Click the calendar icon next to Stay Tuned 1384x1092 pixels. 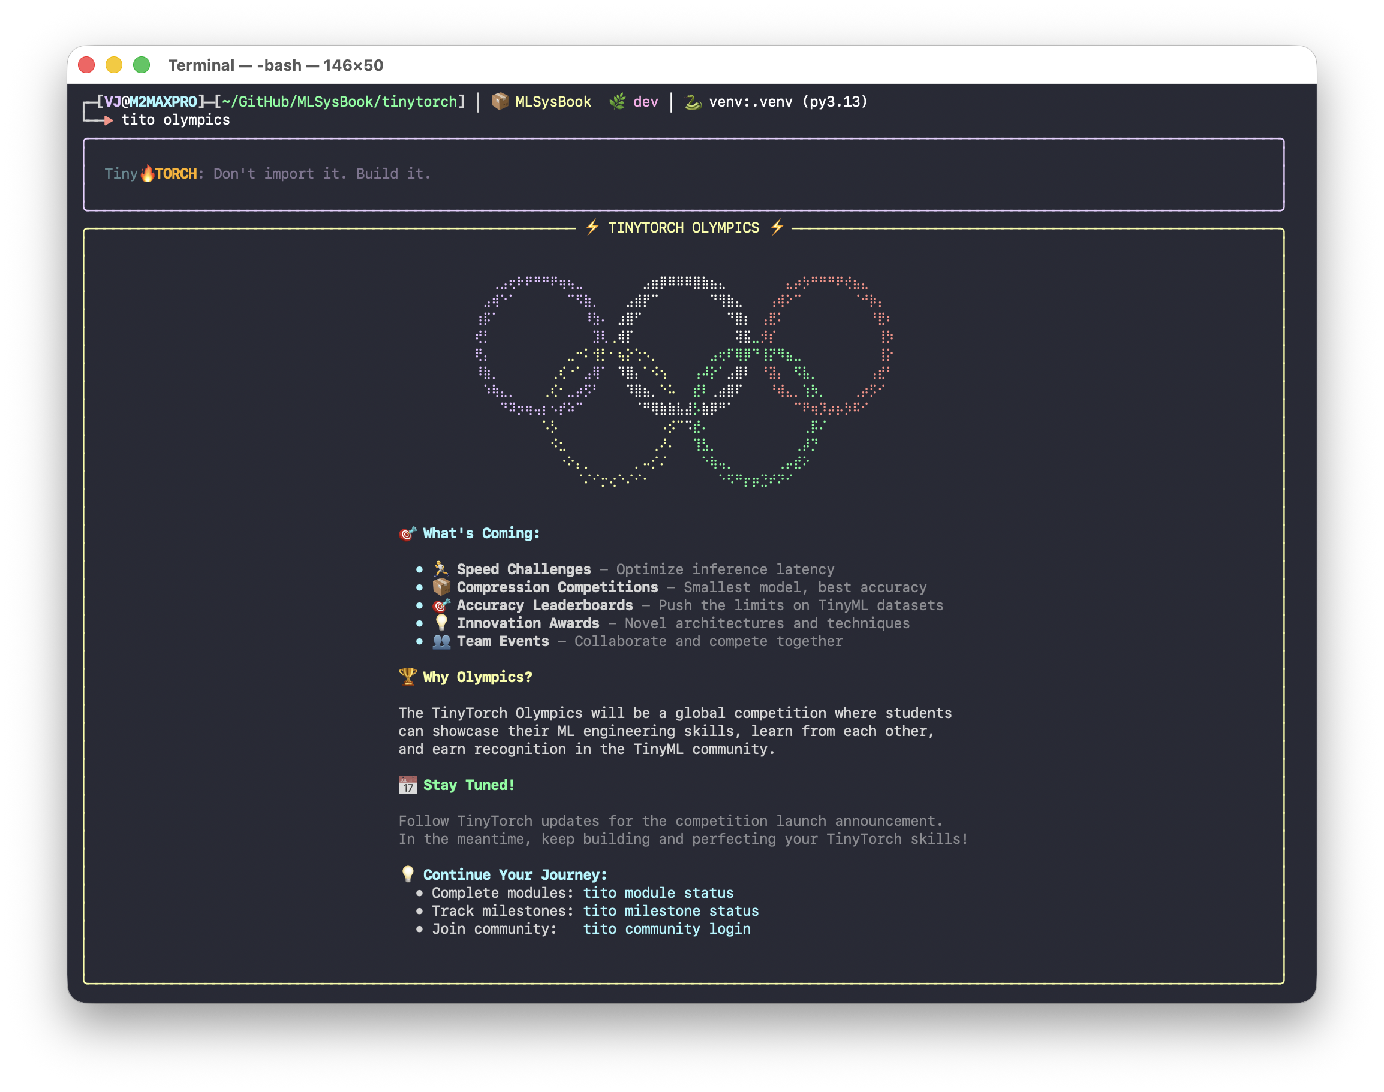coord(407,785)
